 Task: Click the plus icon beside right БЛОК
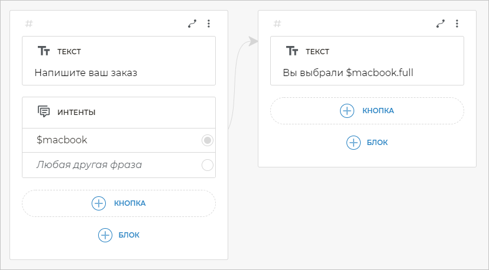pyautogui.click(x=353, y=142)
